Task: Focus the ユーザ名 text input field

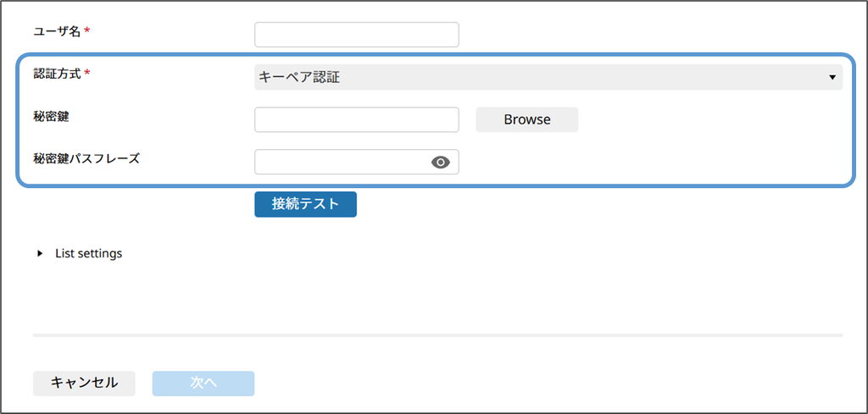Action: pos(356,35)
